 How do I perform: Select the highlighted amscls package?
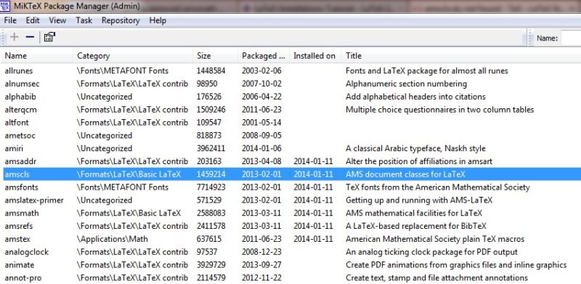pos(292,174)
